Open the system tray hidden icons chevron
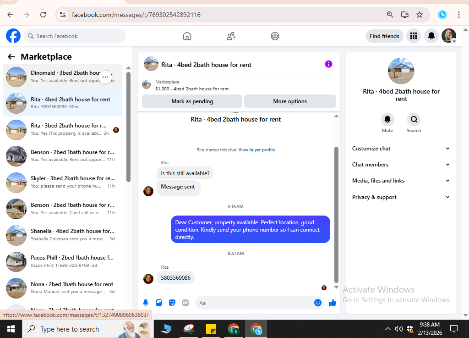Viewport: 469px width, 338px height. (387, 329)
